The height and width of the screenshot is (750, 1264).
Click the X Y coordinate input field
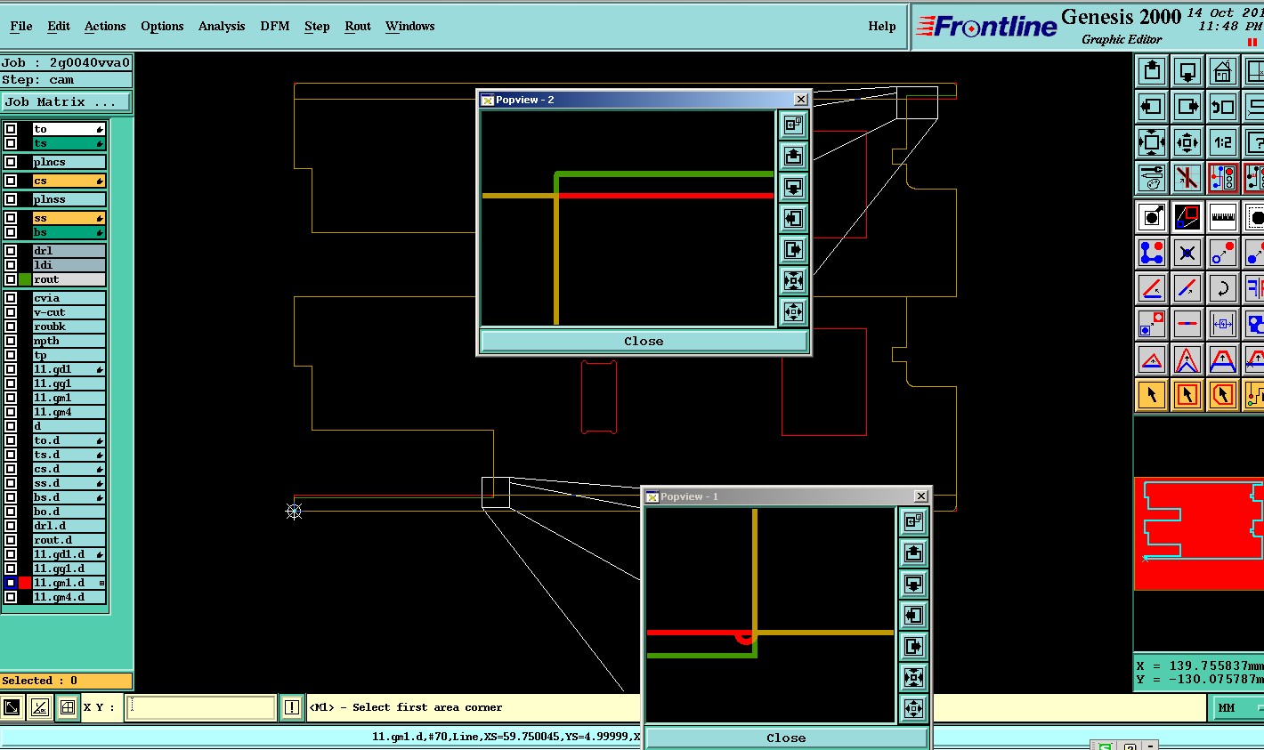point(199,707)
